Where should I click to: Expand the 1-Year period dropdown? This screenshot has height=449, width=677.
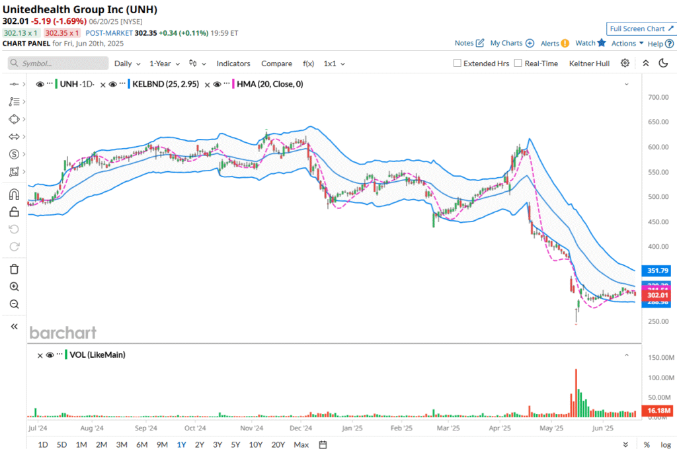pyautogui.click(x=165, y=63)
